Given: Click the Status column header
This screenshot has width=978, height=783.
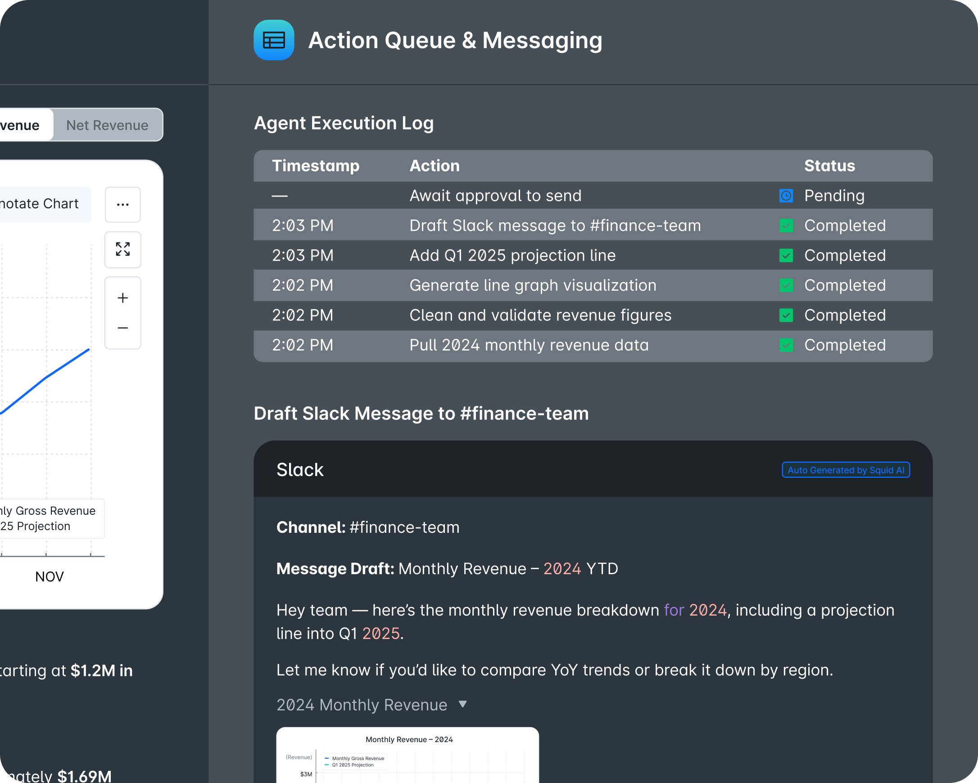Looking at the screenshot, I should pyautogui.click(x=829, y=166).
